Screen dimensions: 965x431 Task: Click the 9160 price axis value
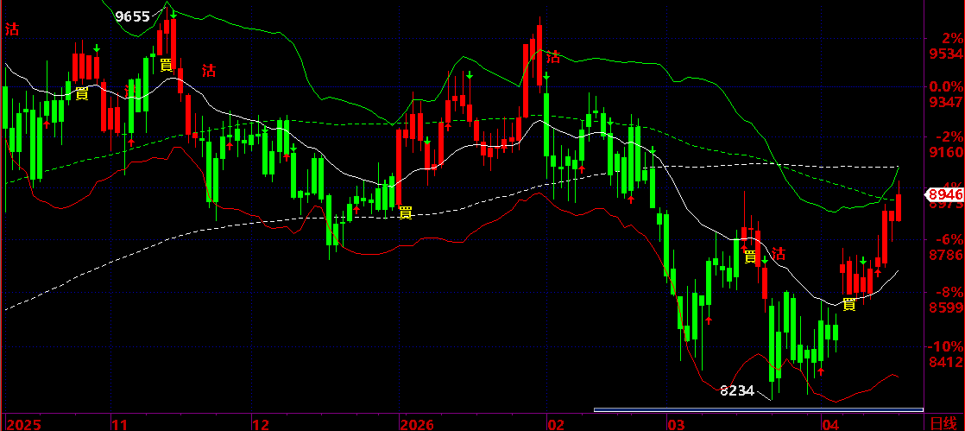947,152
